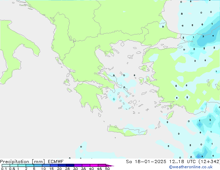Viewport: 220px width, 170px height.
Task: Select the 15–20 mm legend swatch
Action: click(x=54, y=165)
